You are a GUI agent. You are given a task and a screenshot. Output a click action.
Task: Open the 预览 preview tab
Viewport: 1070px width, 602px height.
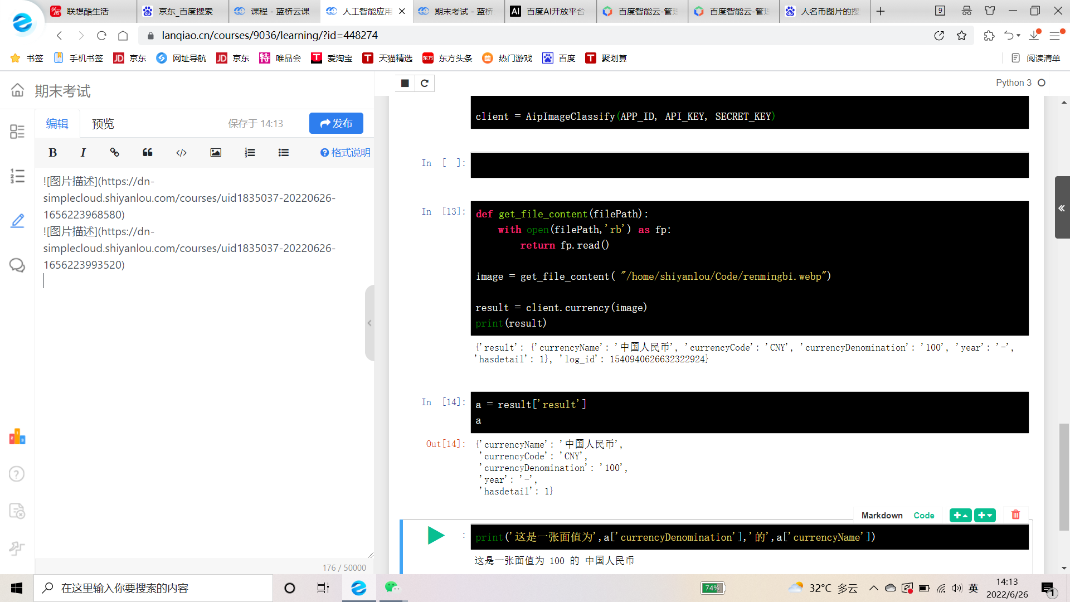click(103, 124)
